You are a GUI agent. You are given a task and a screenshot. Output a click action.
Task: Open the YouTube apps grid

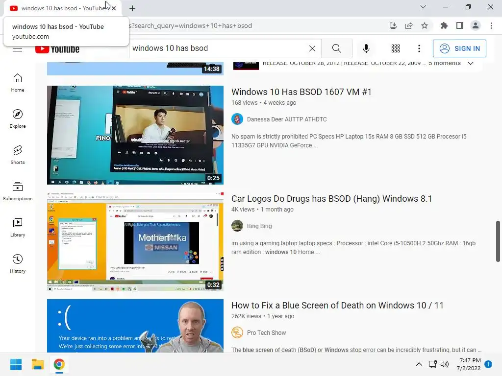pos(396,48)
